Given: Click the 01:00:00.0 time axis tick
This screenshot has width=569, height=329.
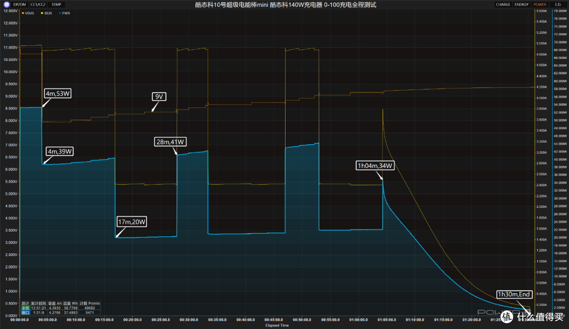Looking at the screenshot, I should [x=359, y=320].
